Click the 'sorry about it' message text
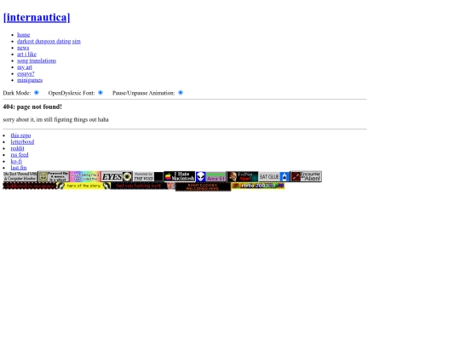 click(55, 120)
